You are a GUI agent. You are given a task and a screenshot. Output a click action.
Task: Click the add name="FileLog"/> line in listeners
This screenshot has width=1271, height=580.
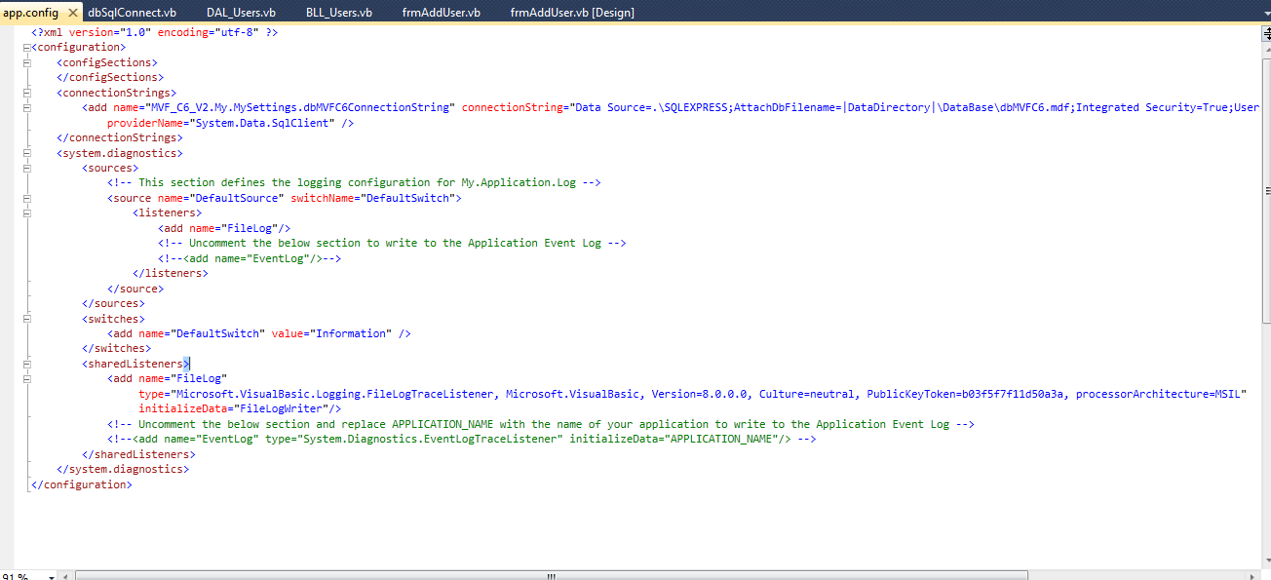224,228
